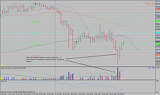
Task: Click the tallest dark blue volume bar
Action: pyautogui.click(x=118, y=73)
